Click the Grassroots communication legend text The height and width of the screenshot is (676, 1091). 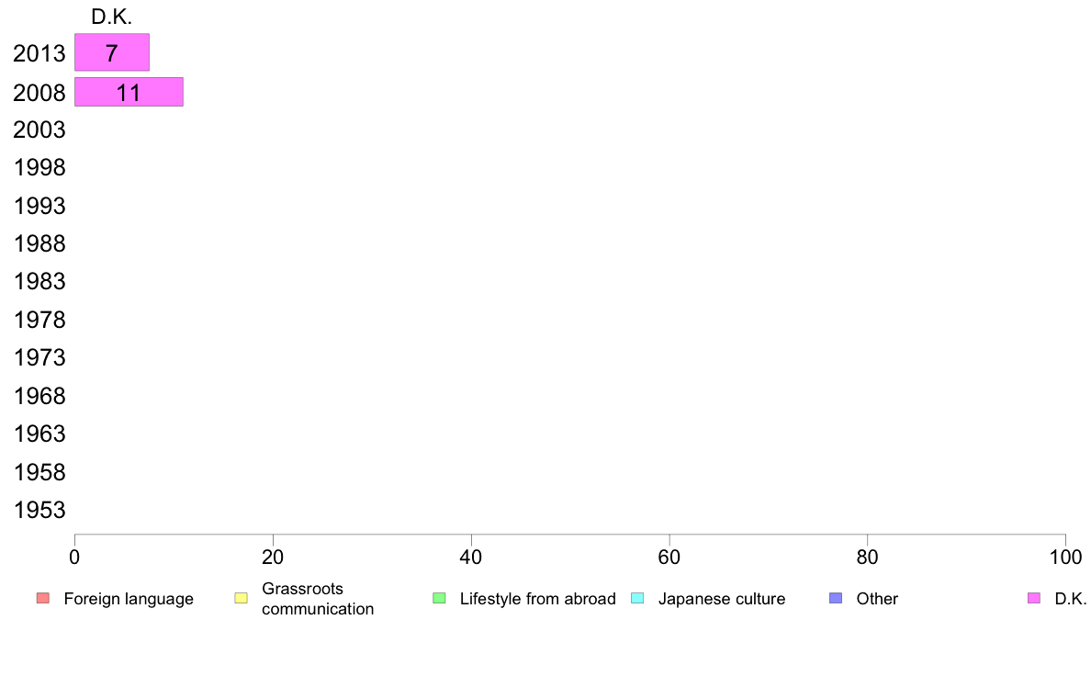(x=318, y=599)
